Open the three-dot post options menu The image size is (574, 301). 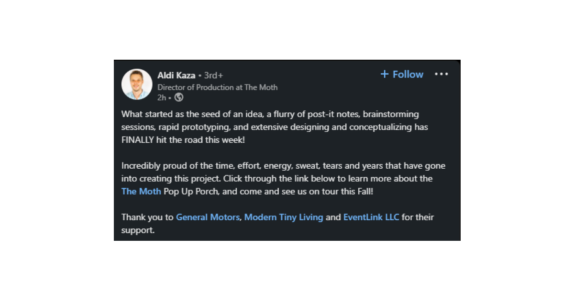[x=441, y=74]
